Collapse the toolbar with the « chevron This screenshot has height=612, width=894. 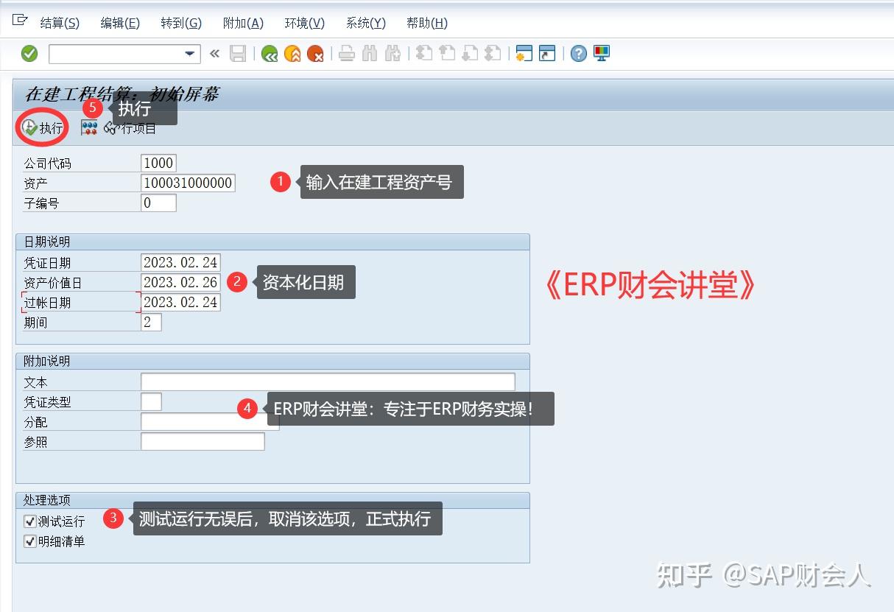(x=214, y=53)
